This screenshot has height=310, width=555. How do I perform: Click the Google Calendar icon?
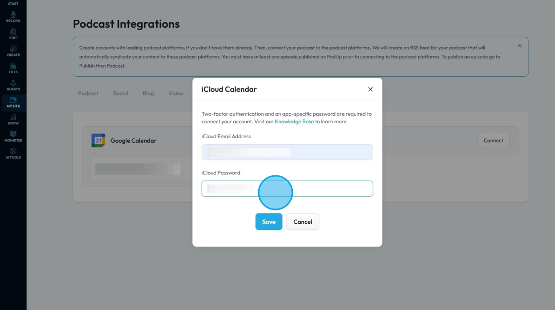[98, 141]
